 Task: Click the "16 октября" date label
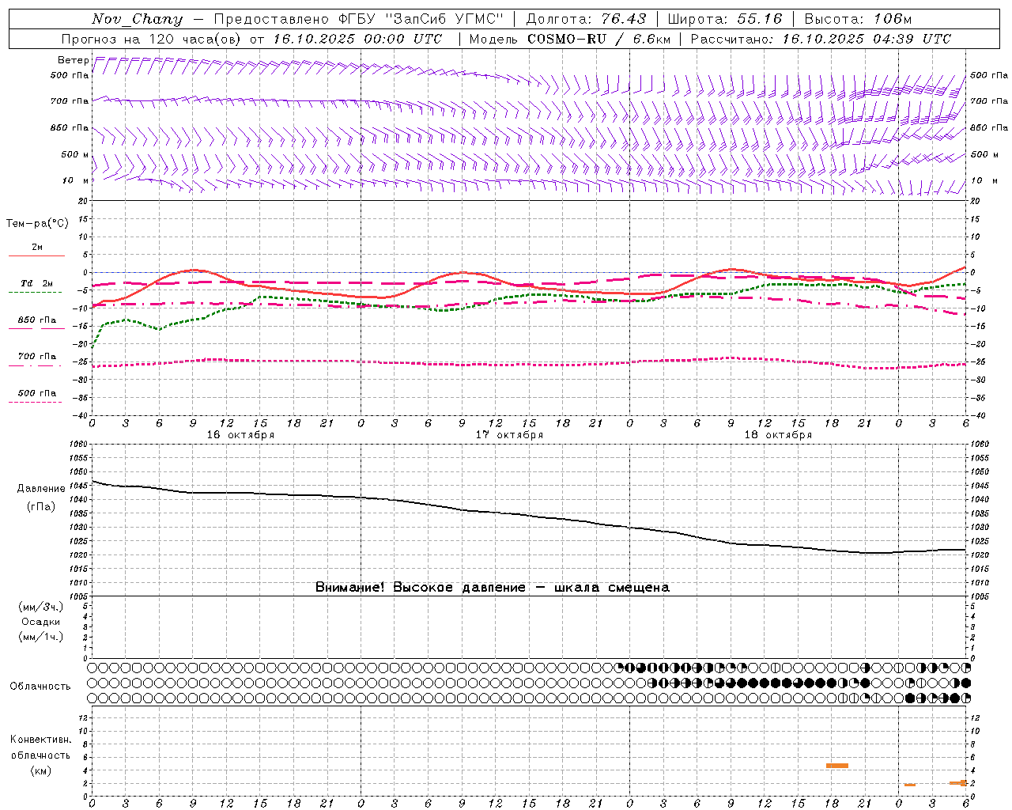(240, 435)
